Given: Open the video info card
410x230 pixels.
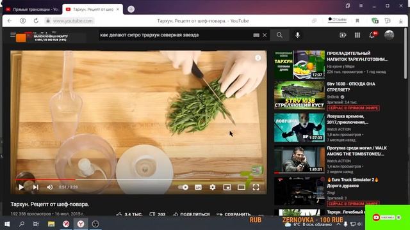Looking at the screenshot, I should click(x=258, y=58).
